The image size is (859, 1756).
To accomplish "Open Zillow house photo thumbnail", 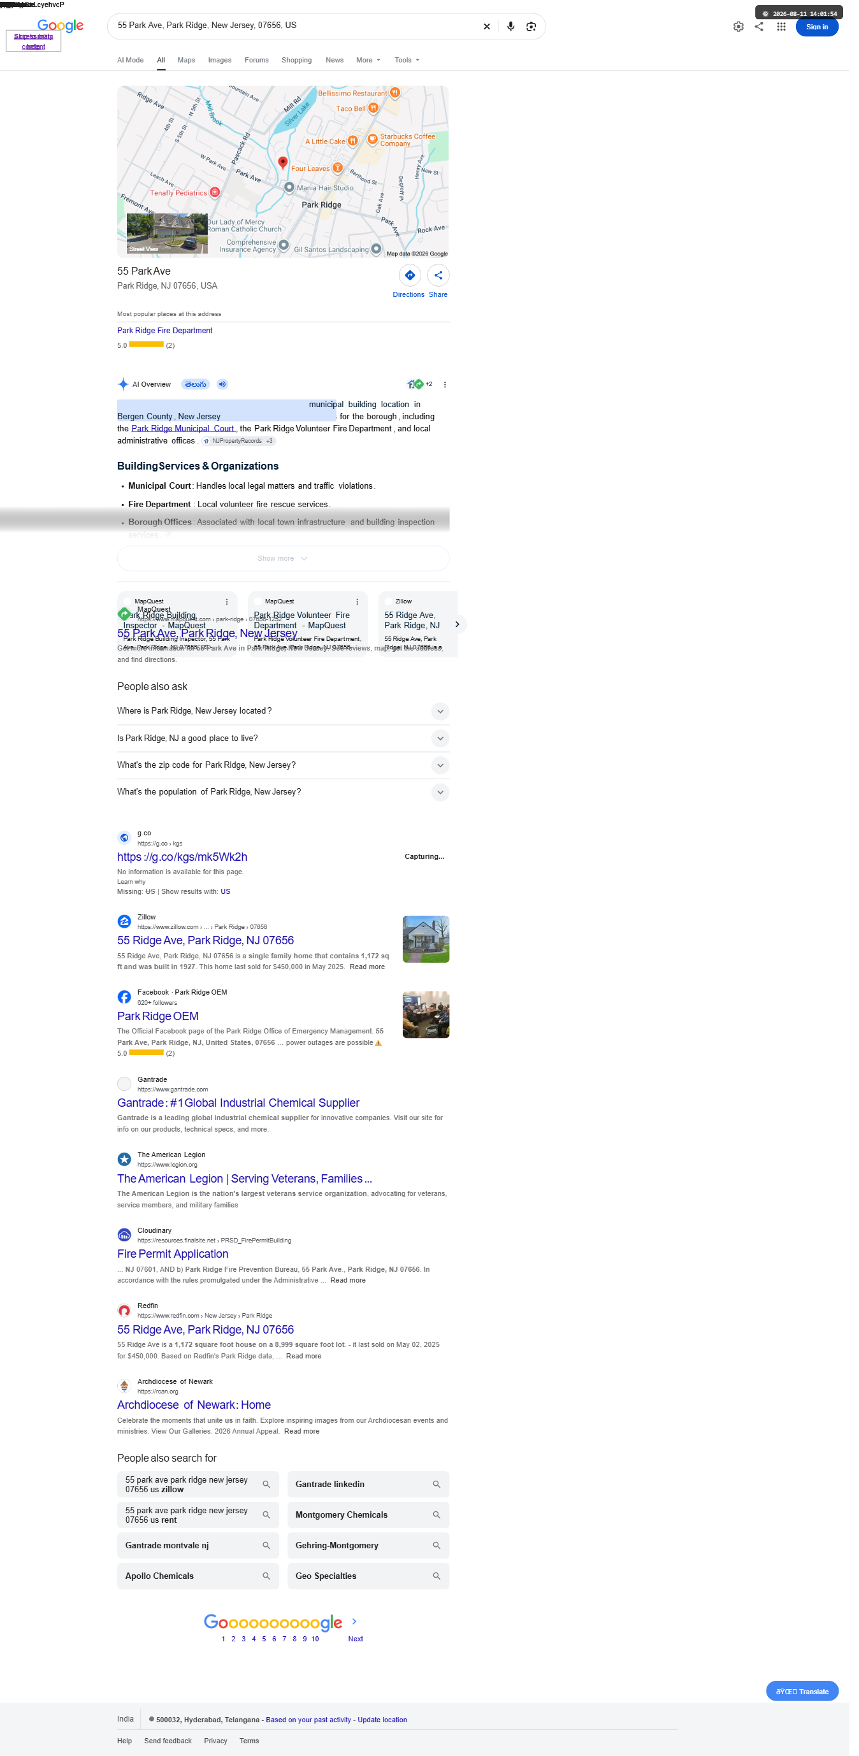I will pos(426,939).
